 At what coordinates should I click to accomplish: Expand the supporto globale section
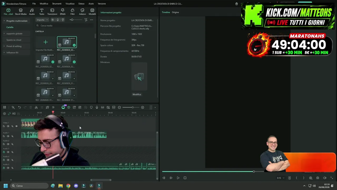coord(4,34)
